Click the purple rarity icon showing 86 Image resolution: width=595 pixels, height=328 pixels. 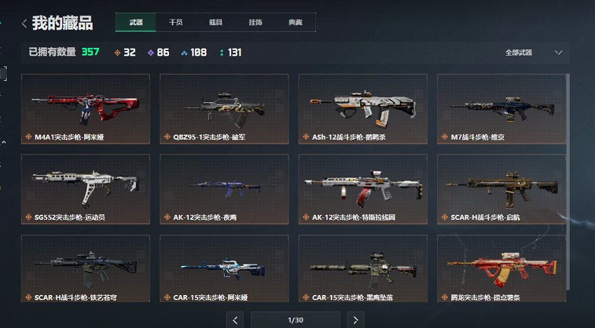[x=151, y=52]
